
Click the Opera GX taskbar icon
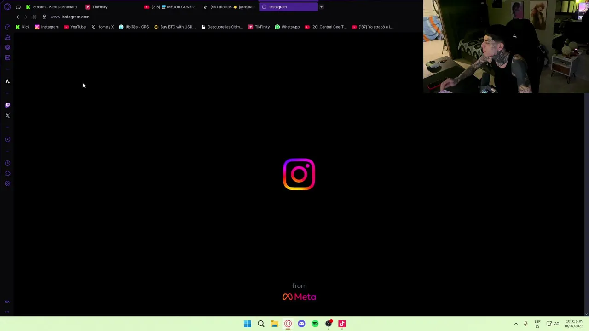pos(288,324)
